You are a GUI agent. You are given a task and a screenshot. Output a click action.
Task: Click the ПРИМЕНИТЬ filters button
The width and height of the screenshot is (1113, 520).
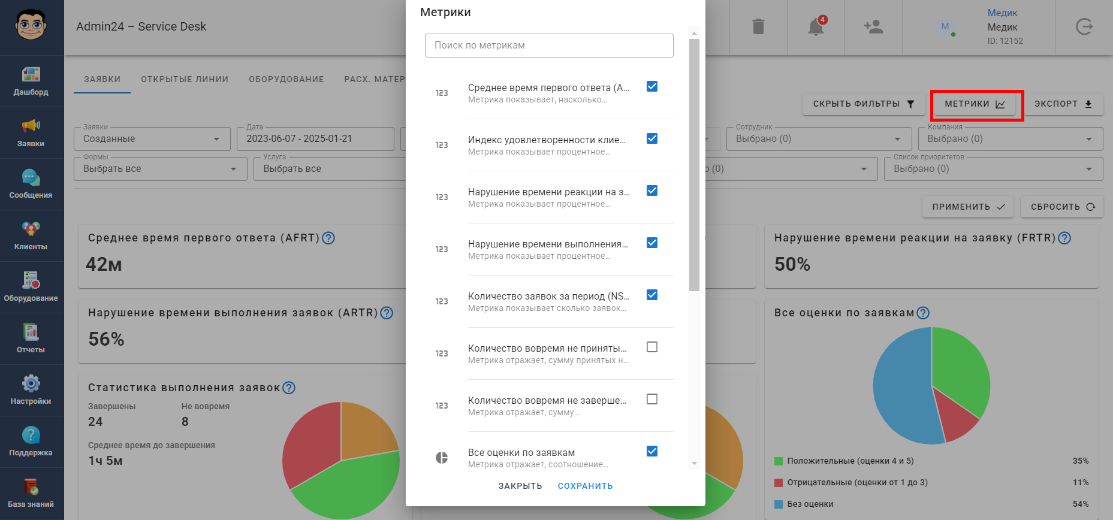(968, 207)
